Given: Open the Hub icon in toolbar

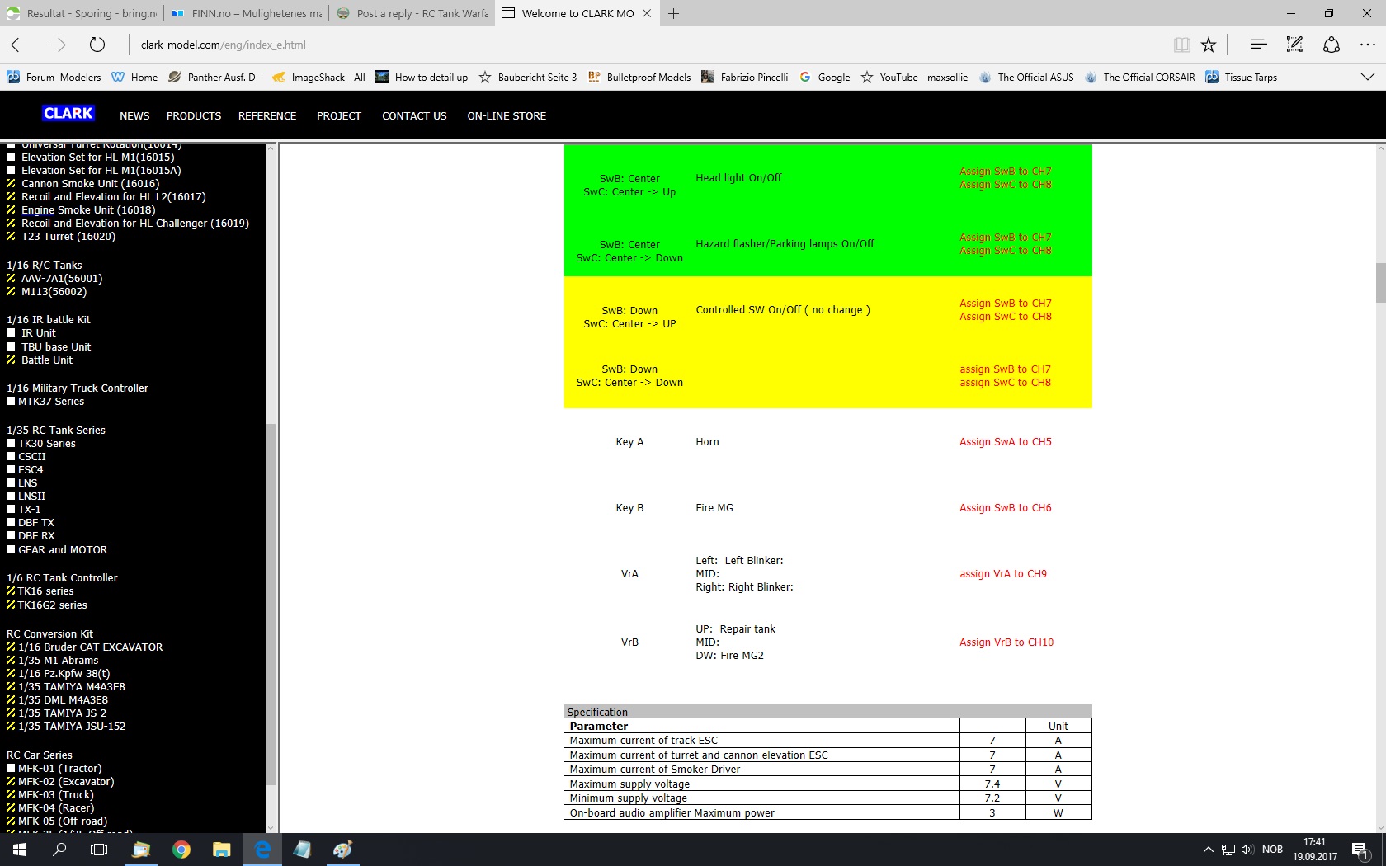Looking at the screenshot, I should [x=1257, y=45].
